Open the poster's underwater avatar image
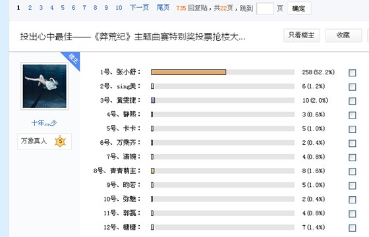 [x=45, y=86]
